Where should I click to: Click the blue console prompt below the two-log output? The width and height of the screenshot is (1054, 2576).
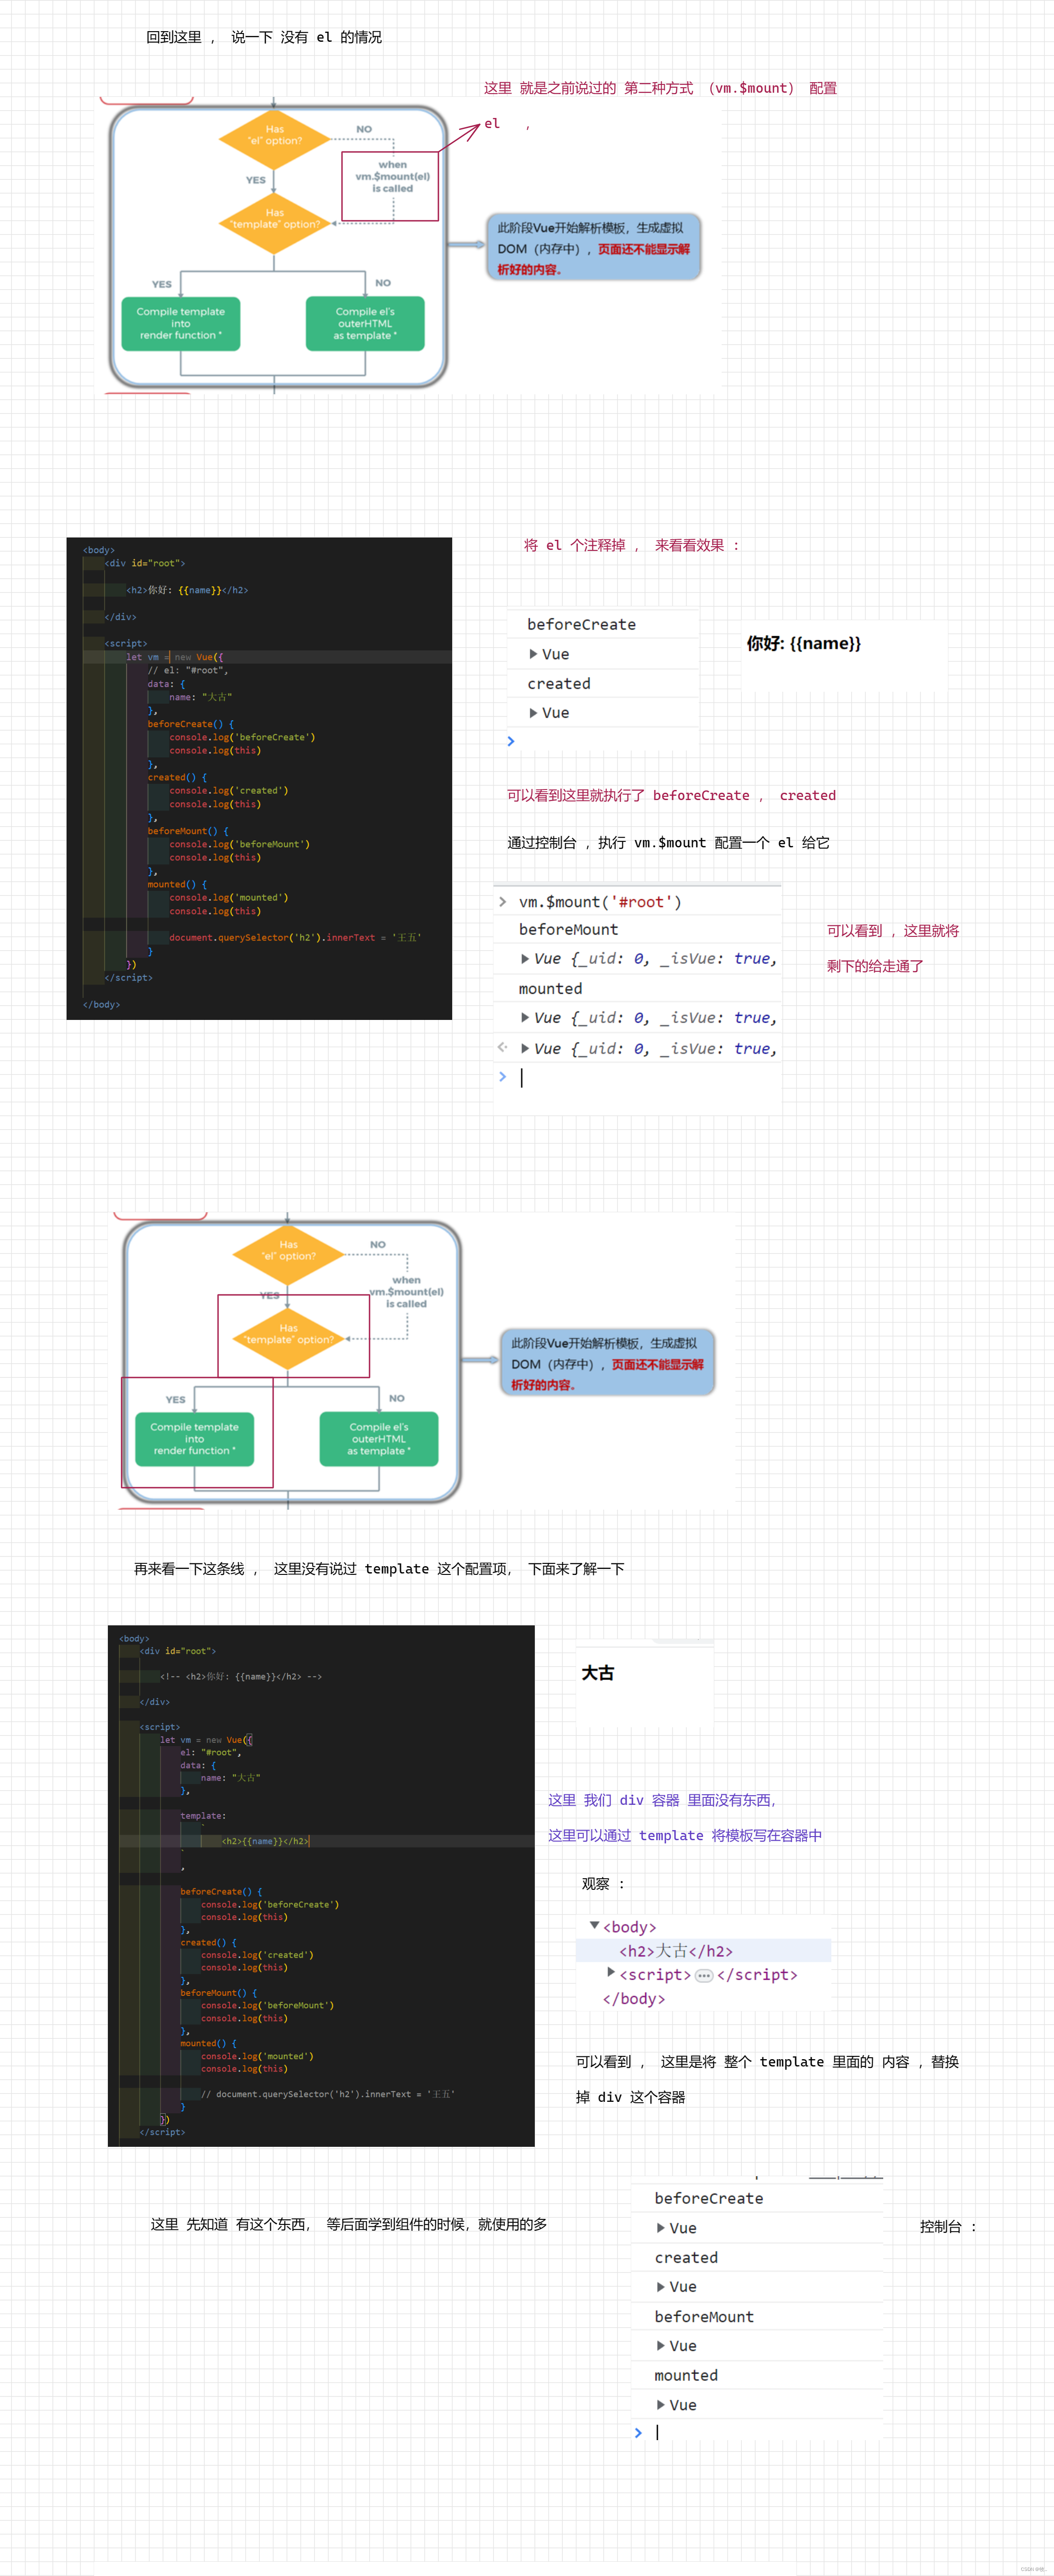(511, 741)
